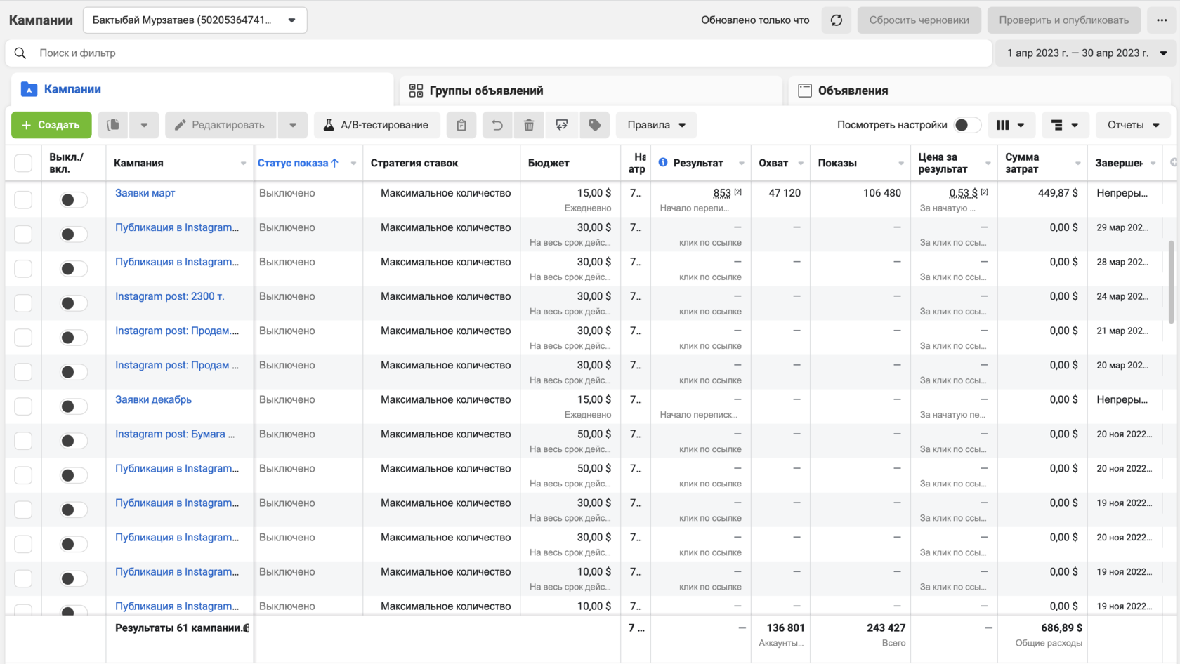Image resolution: width=1180 pixels, height=664 pixels.
Task: Click the Редактировать button
Action: [x=221, y=125]
